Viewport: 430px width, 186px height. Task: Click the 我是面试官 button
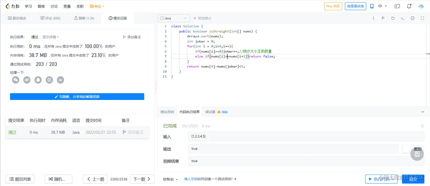click(355, 6)
